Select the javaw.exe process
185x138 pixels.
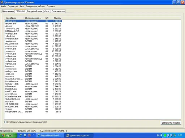coord(34,51)
